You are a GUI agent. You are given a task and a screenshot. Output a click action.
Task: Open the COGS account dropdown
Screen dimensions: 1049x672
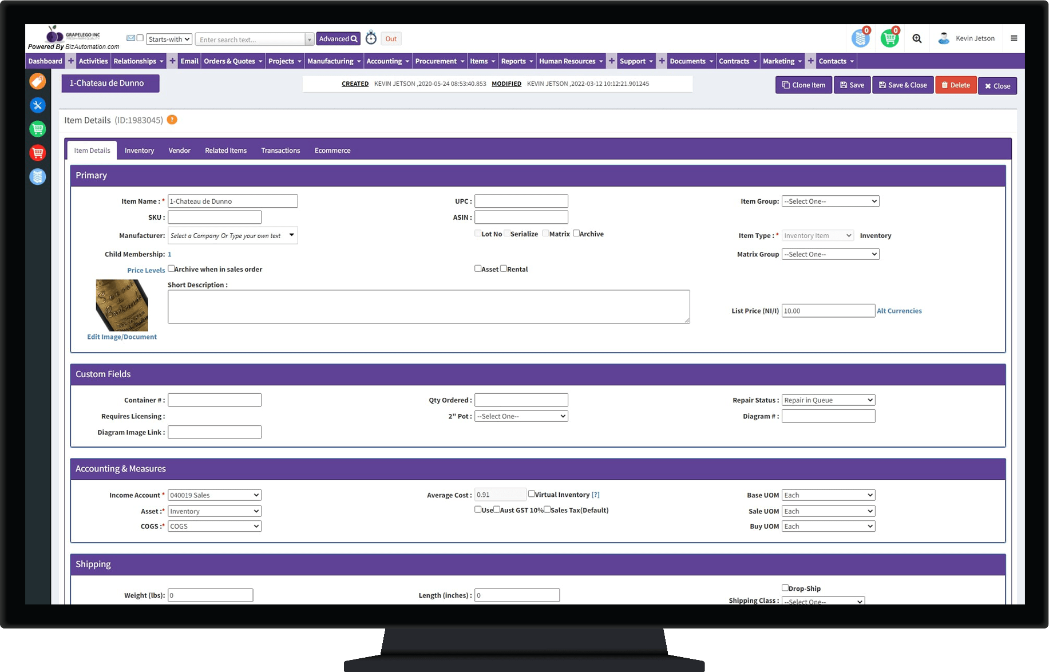tap(215, 526)
